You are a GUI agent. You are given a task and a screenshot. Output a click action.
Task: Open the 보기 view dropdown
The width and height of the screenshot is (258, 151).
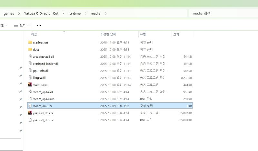click(x=22, y=25)
